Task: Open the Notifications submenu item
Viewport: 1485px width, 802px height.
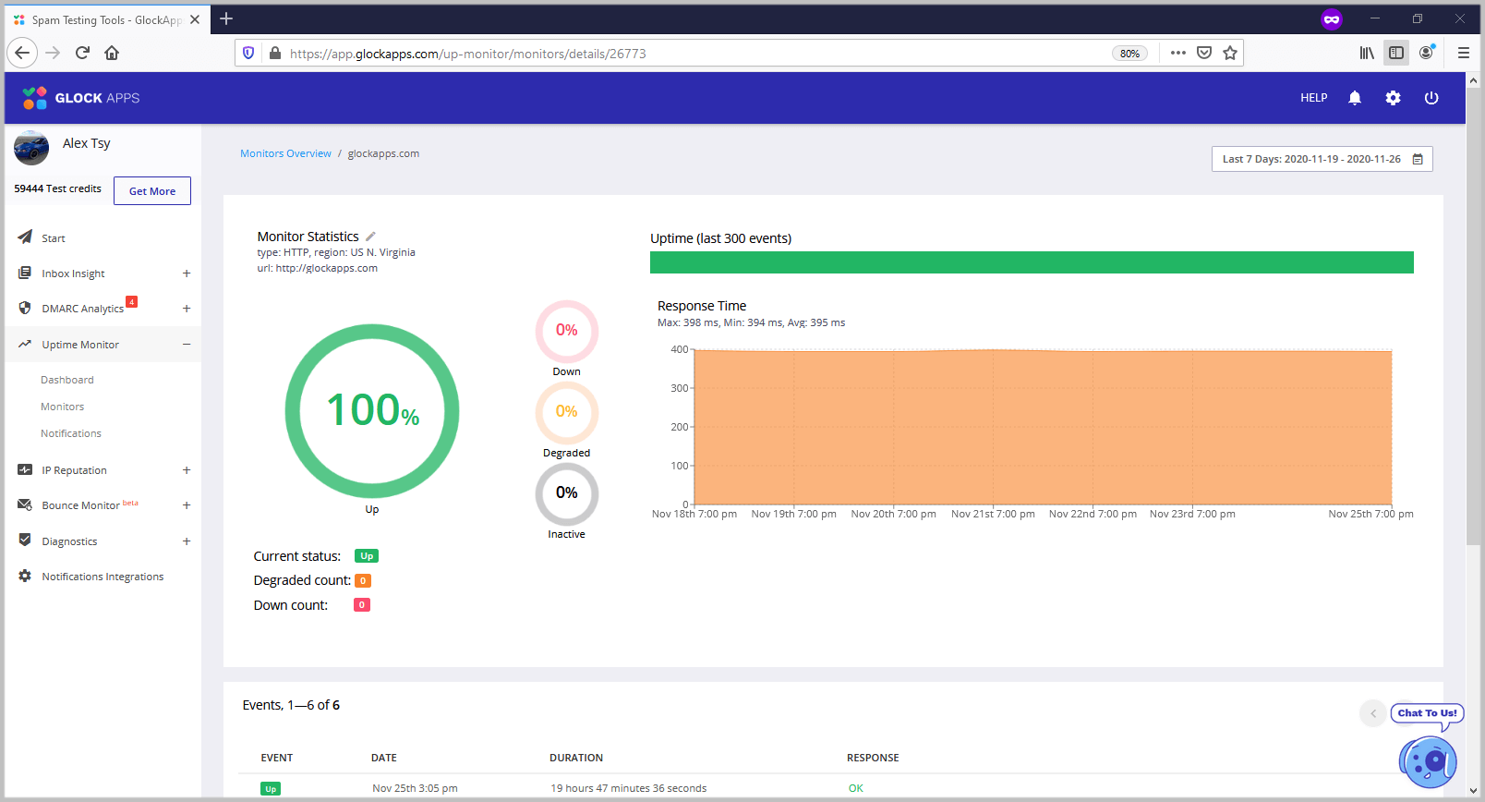Action: point(71,433)
